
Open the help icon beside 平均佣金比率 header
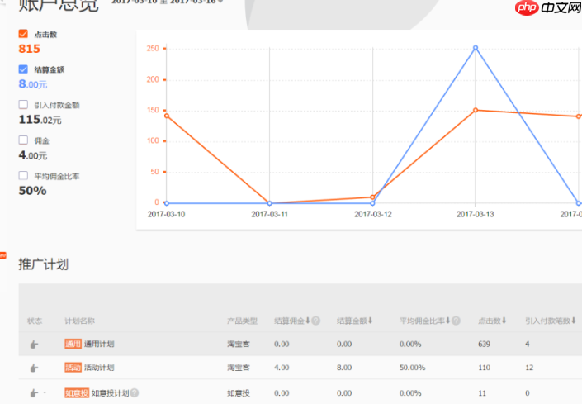point(456,321)
